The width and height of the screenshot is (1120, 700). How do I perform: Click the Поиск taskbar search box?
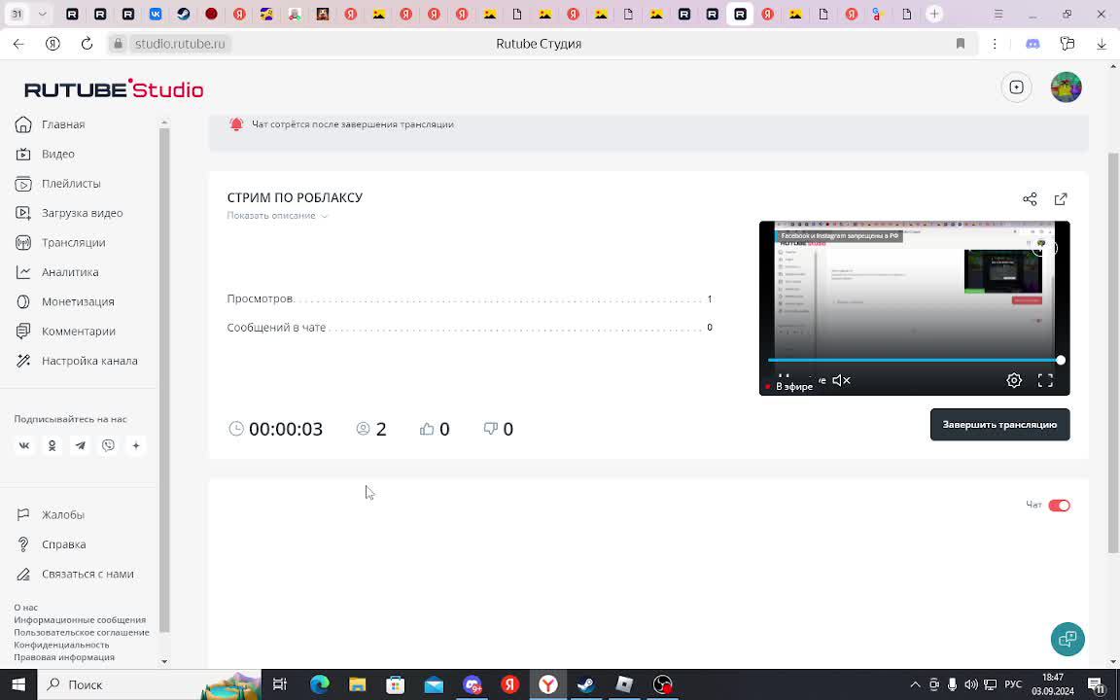pos(150,684)
